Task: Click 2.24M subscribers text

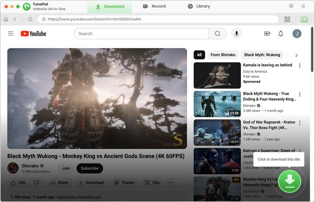Action: [x=36, y=171]
